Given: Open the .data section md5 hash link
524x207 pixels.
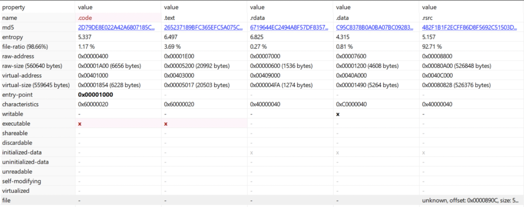Looking at the screenshot, I should (375, 27).
